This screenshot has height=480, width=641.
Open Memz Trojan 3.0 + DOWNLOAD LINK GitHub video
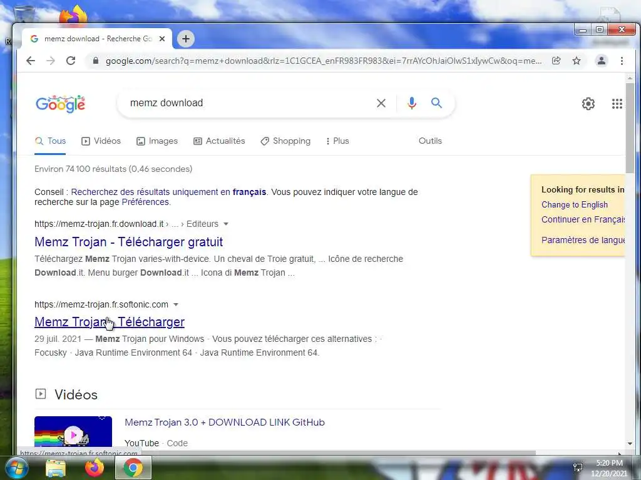click(225, 422)
